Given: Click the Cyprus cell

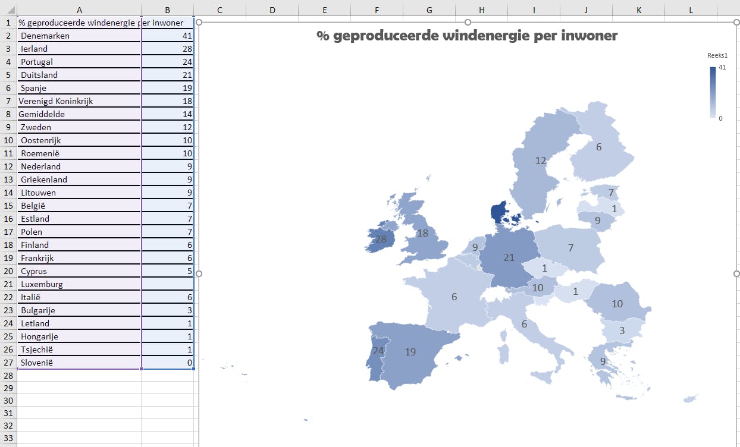Looking at the screenshot, I should coord(80,271).
